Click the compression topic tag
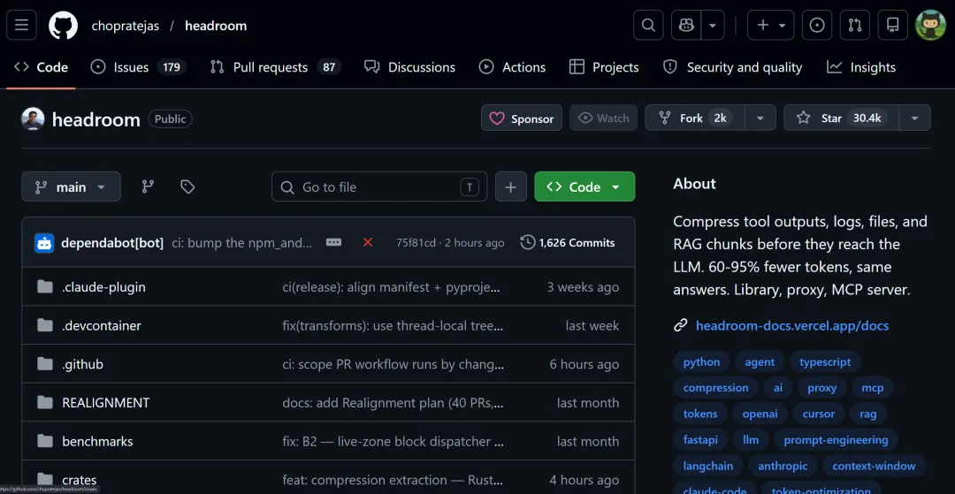The width and height of the screenshot is (955, 494). pos(715,388)
